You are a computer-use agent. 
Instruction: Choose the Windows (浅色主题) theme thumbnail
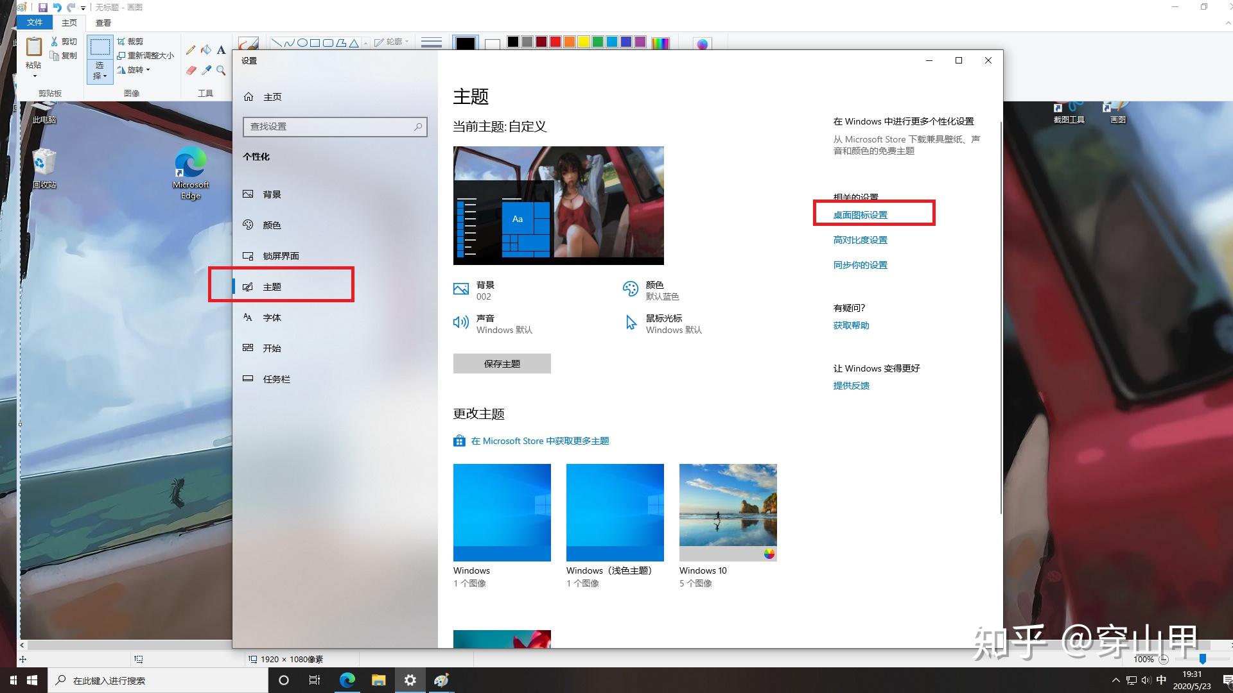point(615,513)
